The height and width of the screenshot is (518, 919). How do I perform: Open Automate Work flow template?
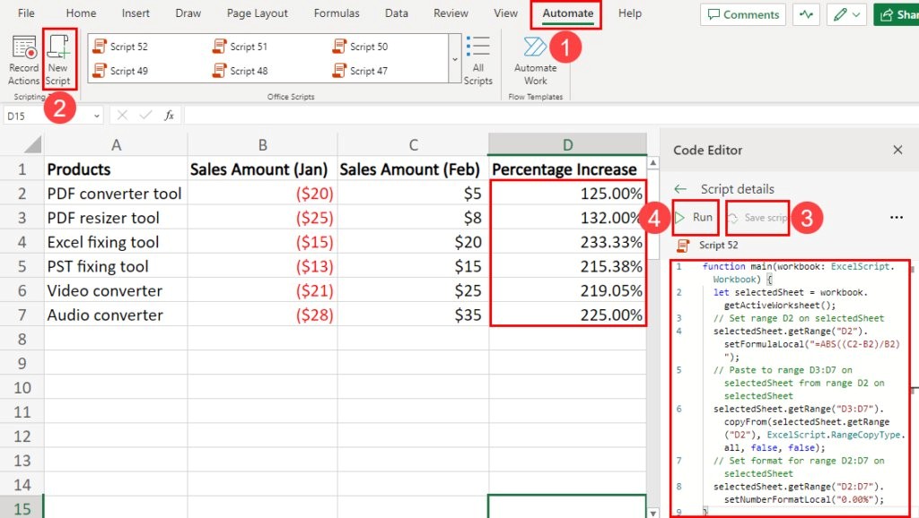(x=535, y=60)
